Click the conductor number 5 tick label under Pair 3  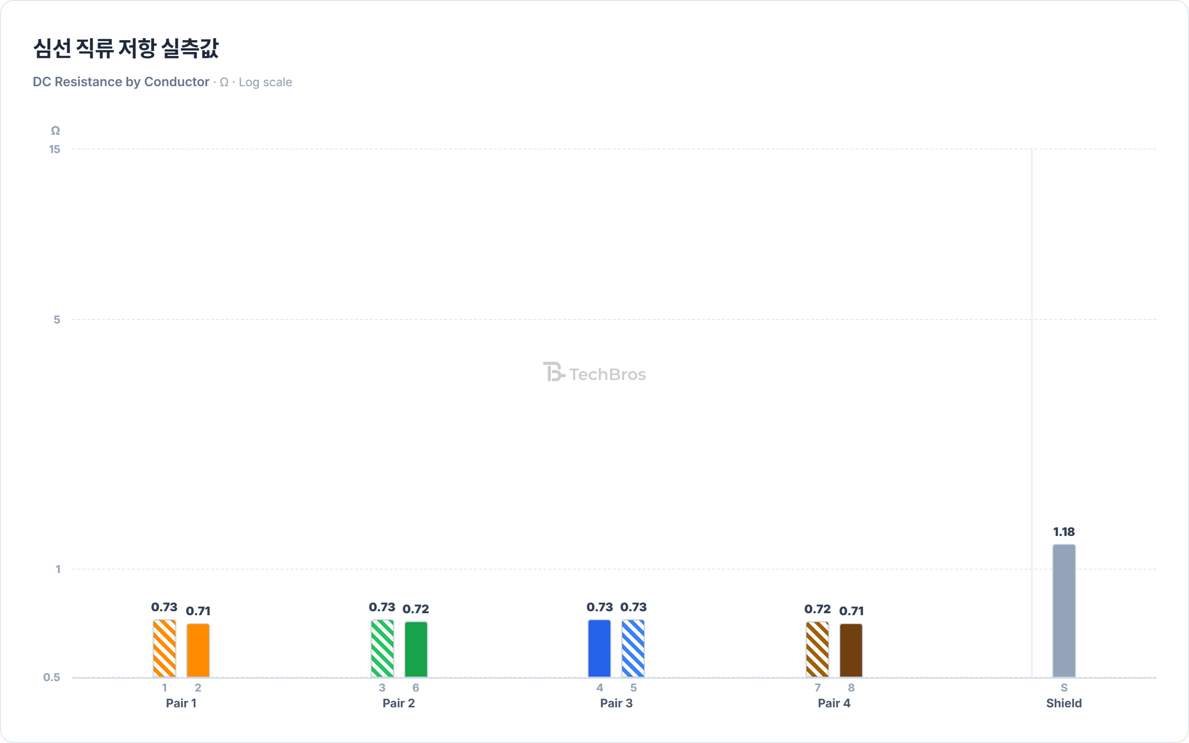pos(634,688)
